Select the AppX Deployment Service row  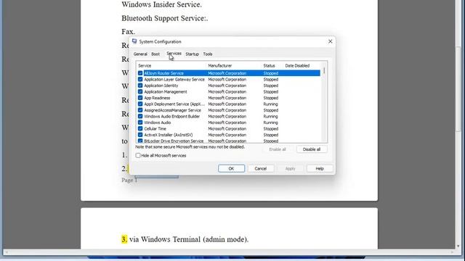pos(229,104)
